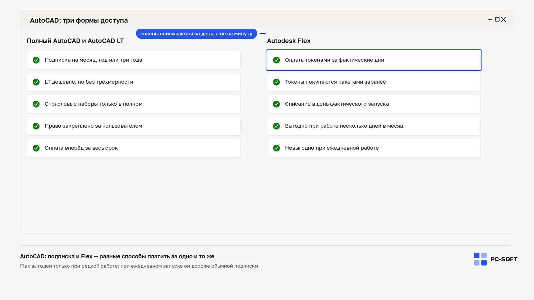The width and height of the screenshot is (534, 300).
Task: Click the green check beside 'Выгодно при работе несколько дней в месяц'
Action: coord(276,126)
